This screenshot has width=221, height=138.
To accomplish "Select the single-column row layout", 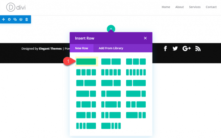I will (x=86, y=62).
